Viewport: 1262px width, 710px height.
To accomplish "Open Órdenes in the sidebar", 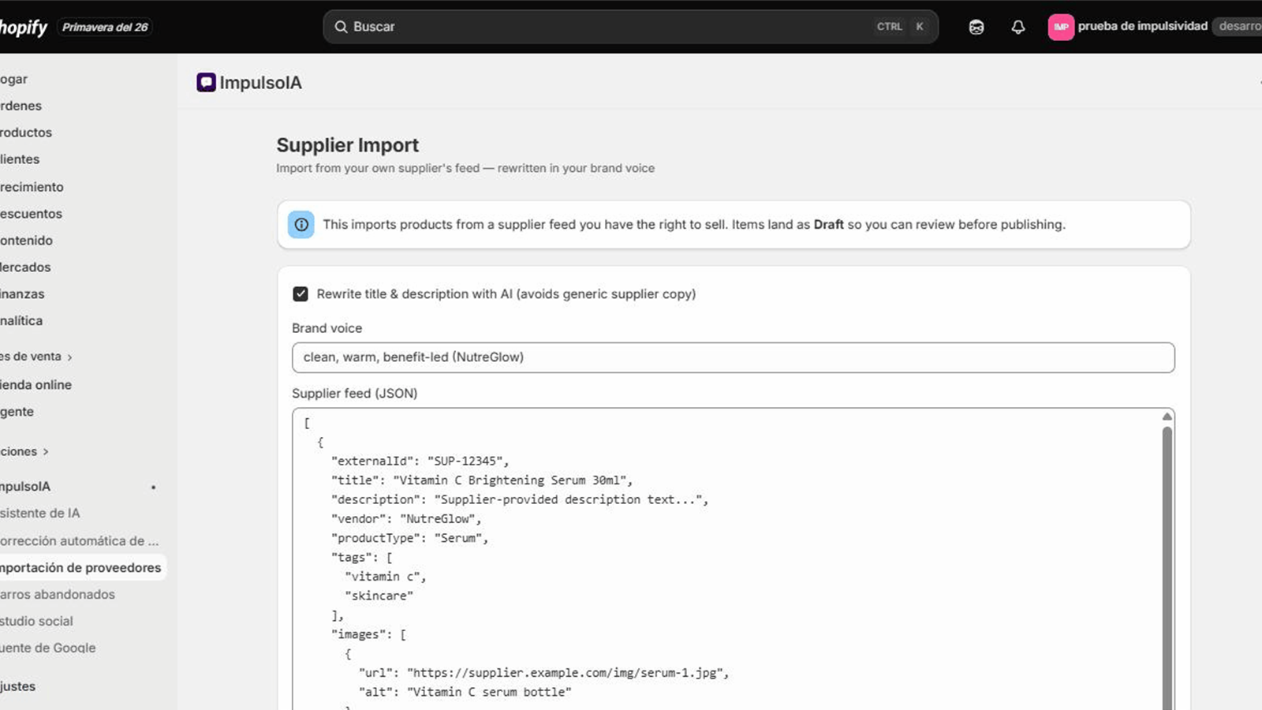I will pyautogui.click(x=21, y=106).
